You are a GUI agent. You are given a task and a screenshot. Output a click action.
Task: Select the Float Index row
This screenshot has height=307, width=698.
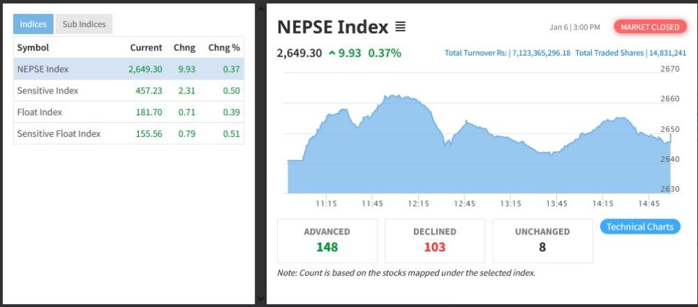[x=128, y=112]
